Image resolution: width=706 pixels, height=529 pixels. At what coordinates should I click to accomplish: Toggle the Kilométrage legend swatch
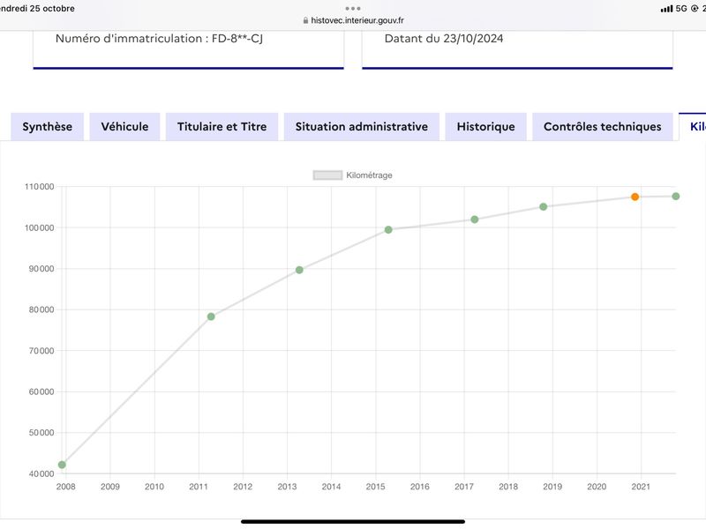pos(327,175)
